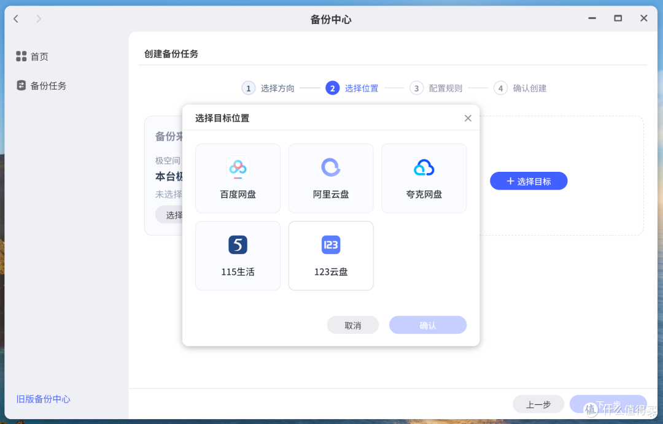This screenshot has height=424, width=663.
Task: Click the 阿里云盘 label text
Action: pyautogui.click(x=331, y=195)
